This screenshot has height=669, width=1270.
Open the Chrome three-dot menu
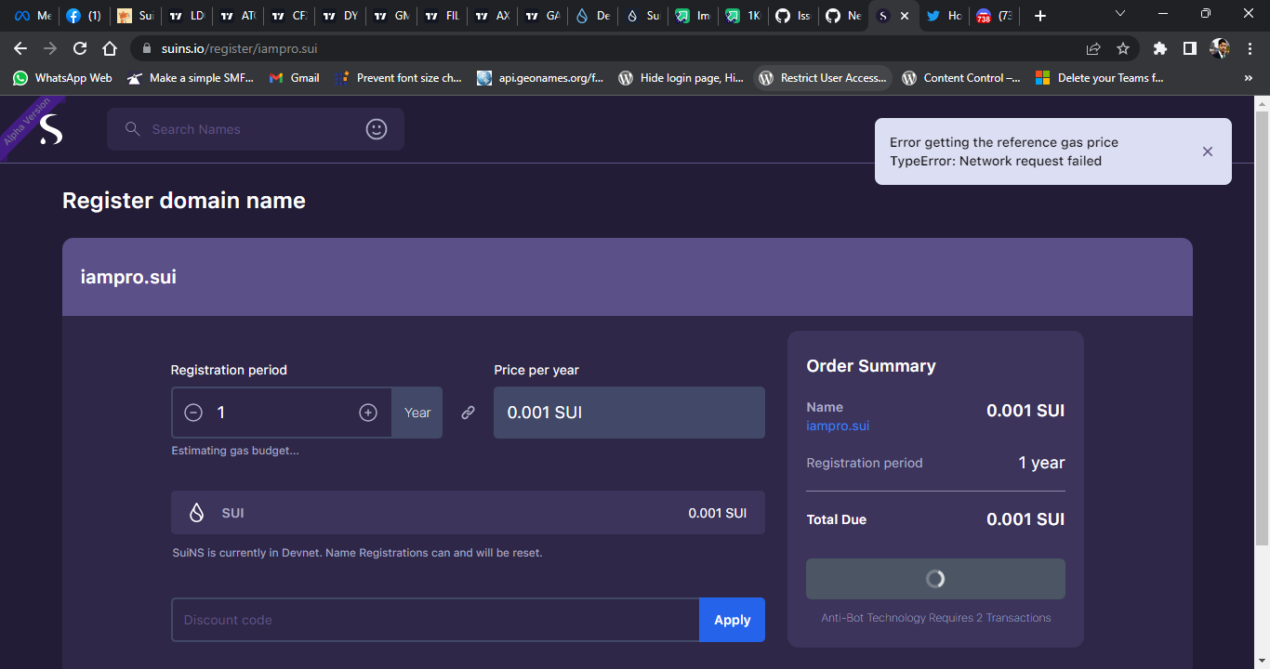(x=1250, y=48)
